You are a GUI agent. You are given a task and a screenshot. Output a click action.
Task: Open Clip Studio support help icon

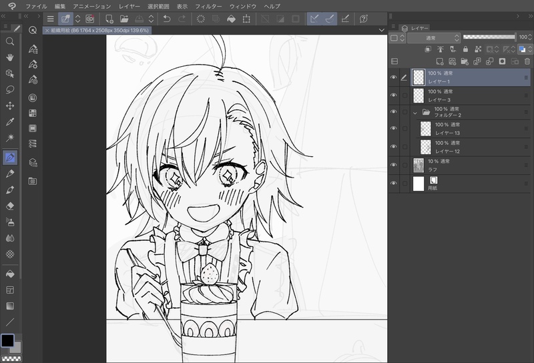[364, 19]
